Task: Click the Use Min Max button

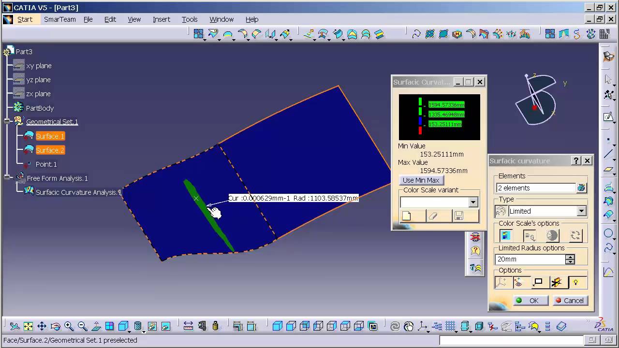Action: coord(421,180)
